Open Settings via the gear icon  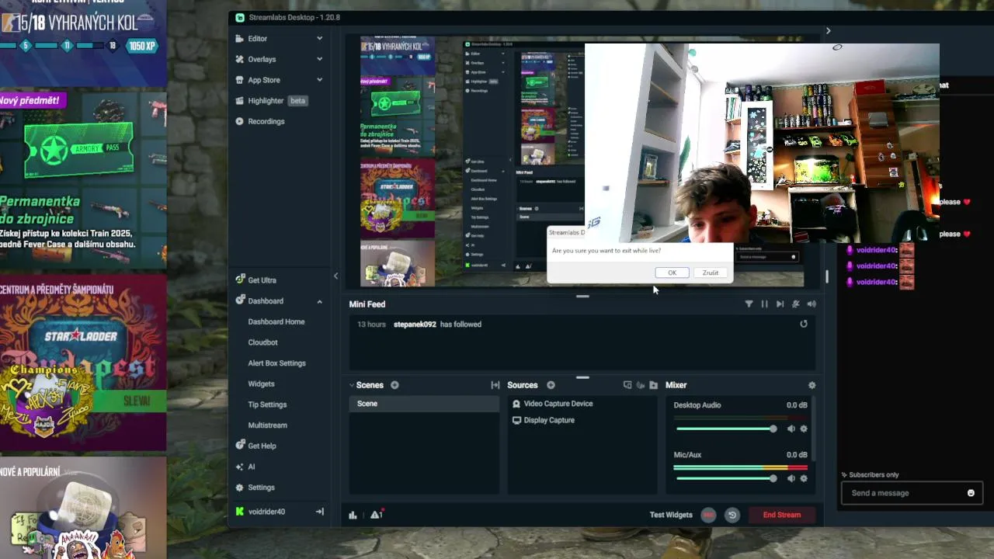point(240,488)
